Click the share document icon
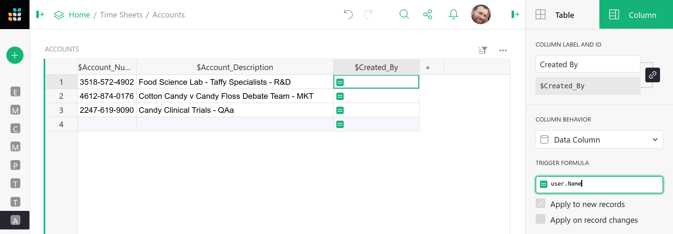This screenshot has height=234, width=673. point(428,14)
